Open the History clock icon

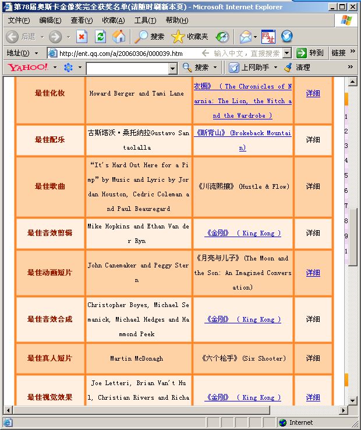(x=222, y=37)
